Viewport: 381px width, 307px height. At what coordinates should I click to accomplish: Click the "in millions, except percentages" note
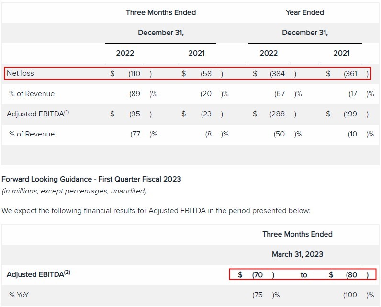coord(74,191)
